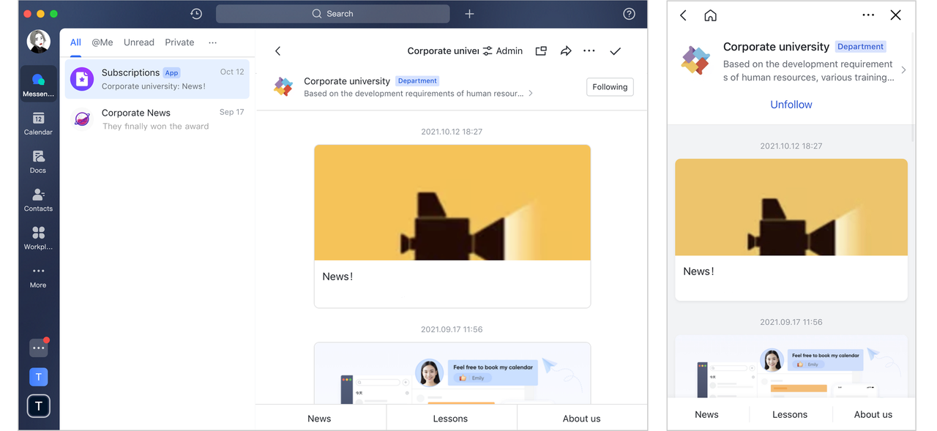Click the home icon in mobile panel
Screen dimensions: 937x431
[x=710, y=15]
